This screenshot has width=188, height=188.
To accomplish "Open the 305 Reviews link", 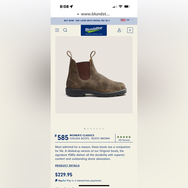I will [124, 140].
